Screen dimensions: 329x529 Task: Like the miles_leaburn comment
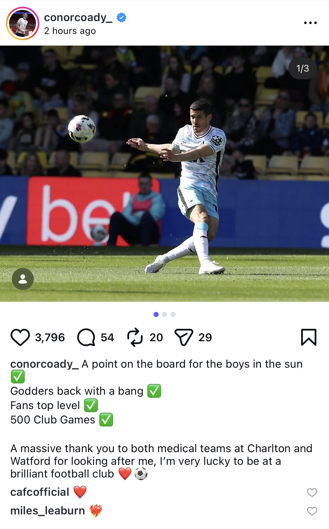tap(312, 511)
